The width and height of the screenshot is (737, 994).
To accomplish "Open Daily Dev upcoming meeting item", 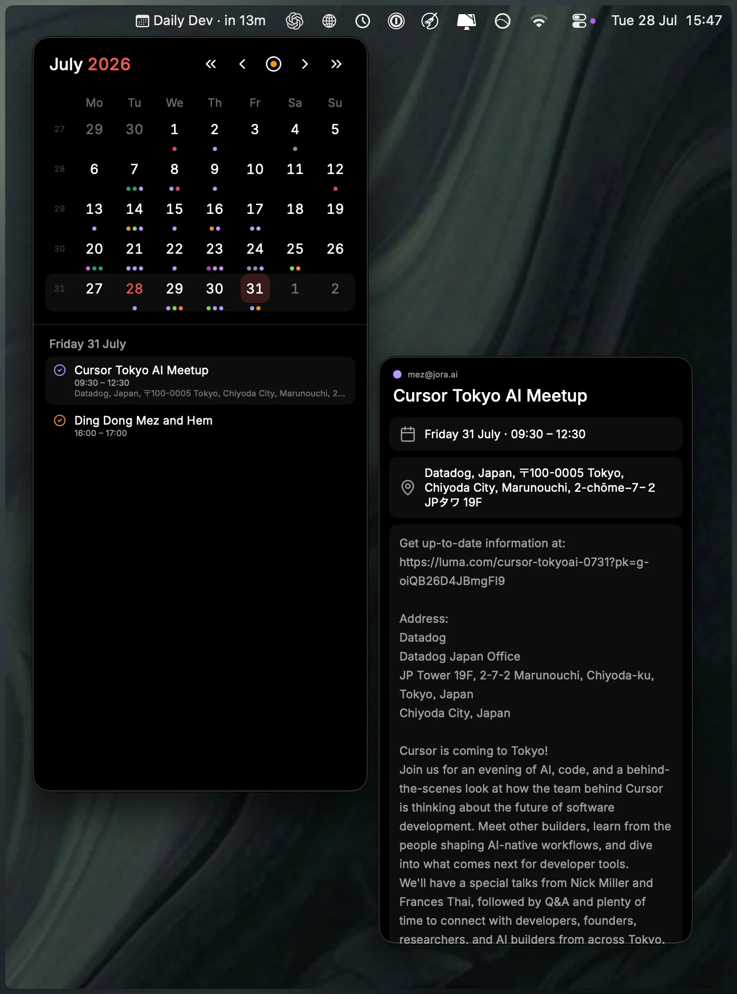I will point(201,20).
